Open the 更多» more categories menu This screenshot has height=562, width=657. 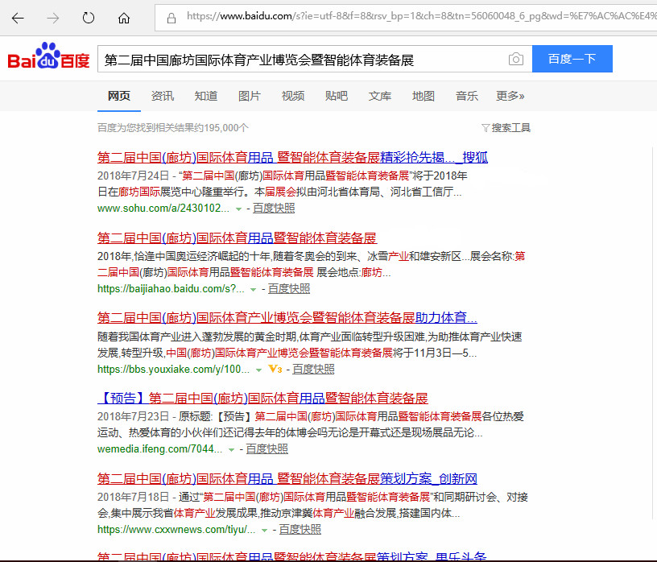click(x=510, y=96)
